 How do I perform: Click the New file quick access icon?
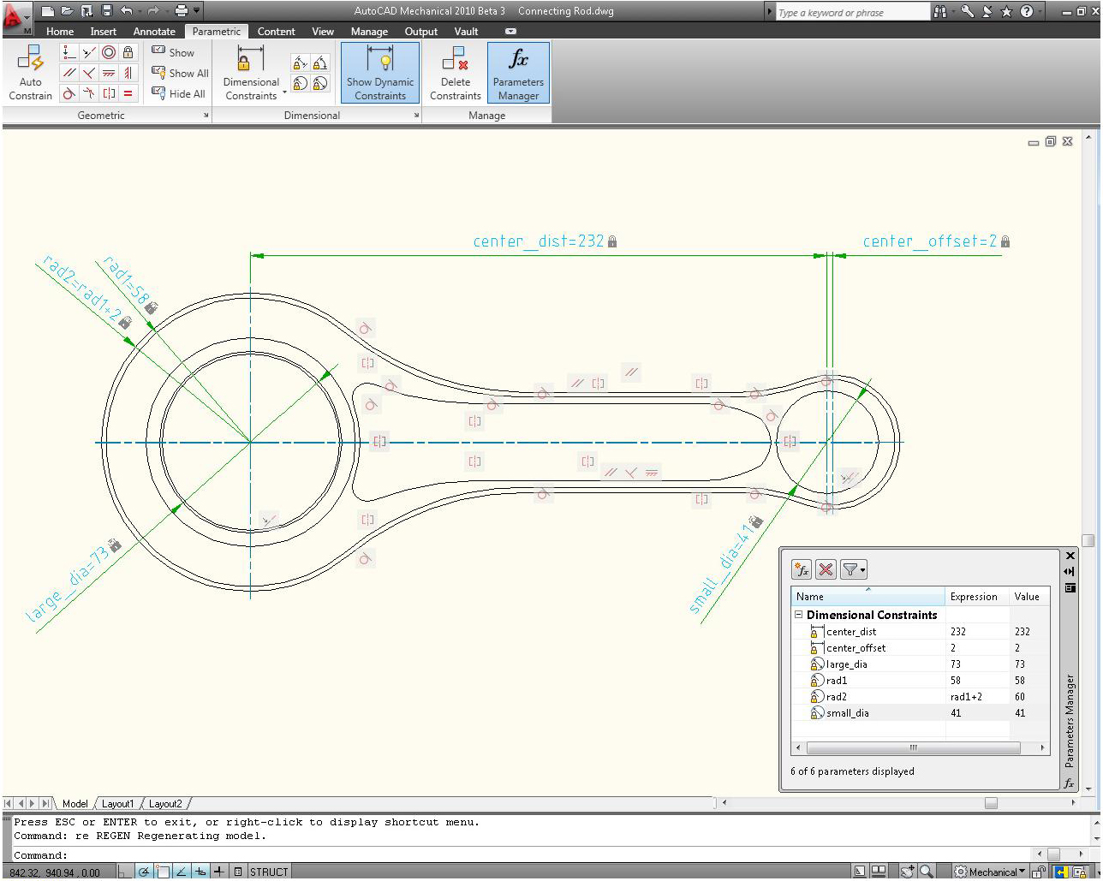click(48, 11)
